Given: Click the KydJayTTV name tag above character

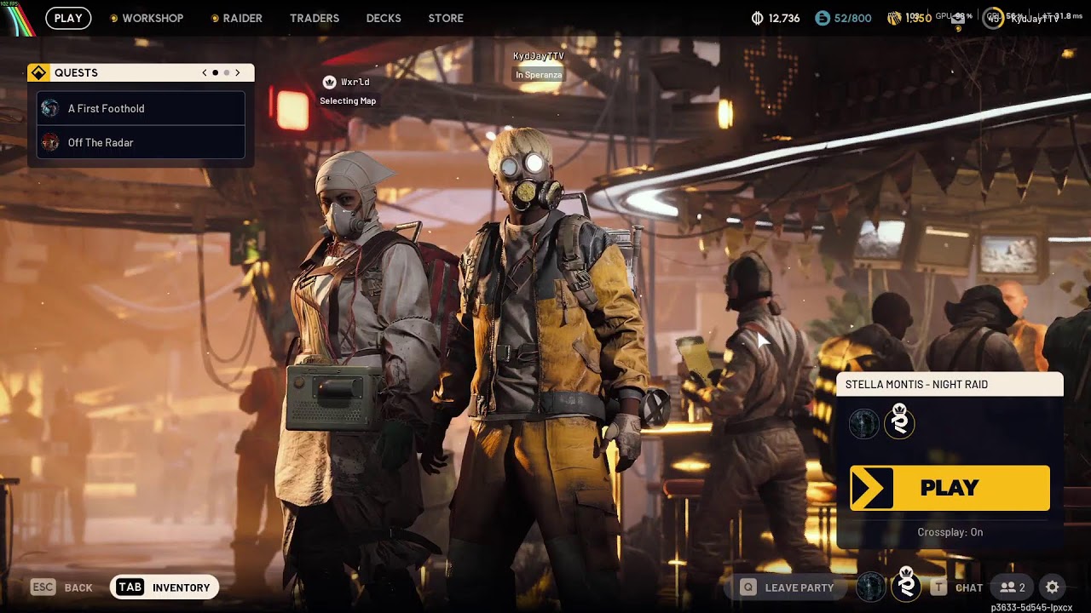Looking at the screenshot, I should [x=539, y=56].
